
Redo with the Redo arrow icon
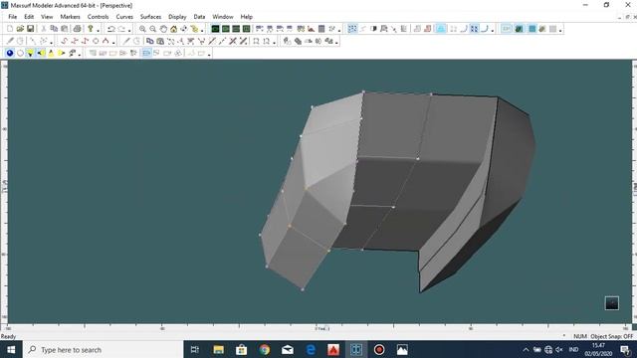121,29
